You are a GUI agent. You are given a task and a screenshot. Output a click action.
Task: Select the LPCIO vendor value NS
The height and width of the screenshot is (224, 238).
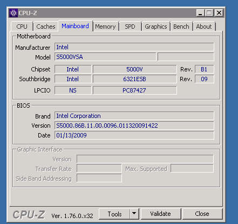pos(73,90)
